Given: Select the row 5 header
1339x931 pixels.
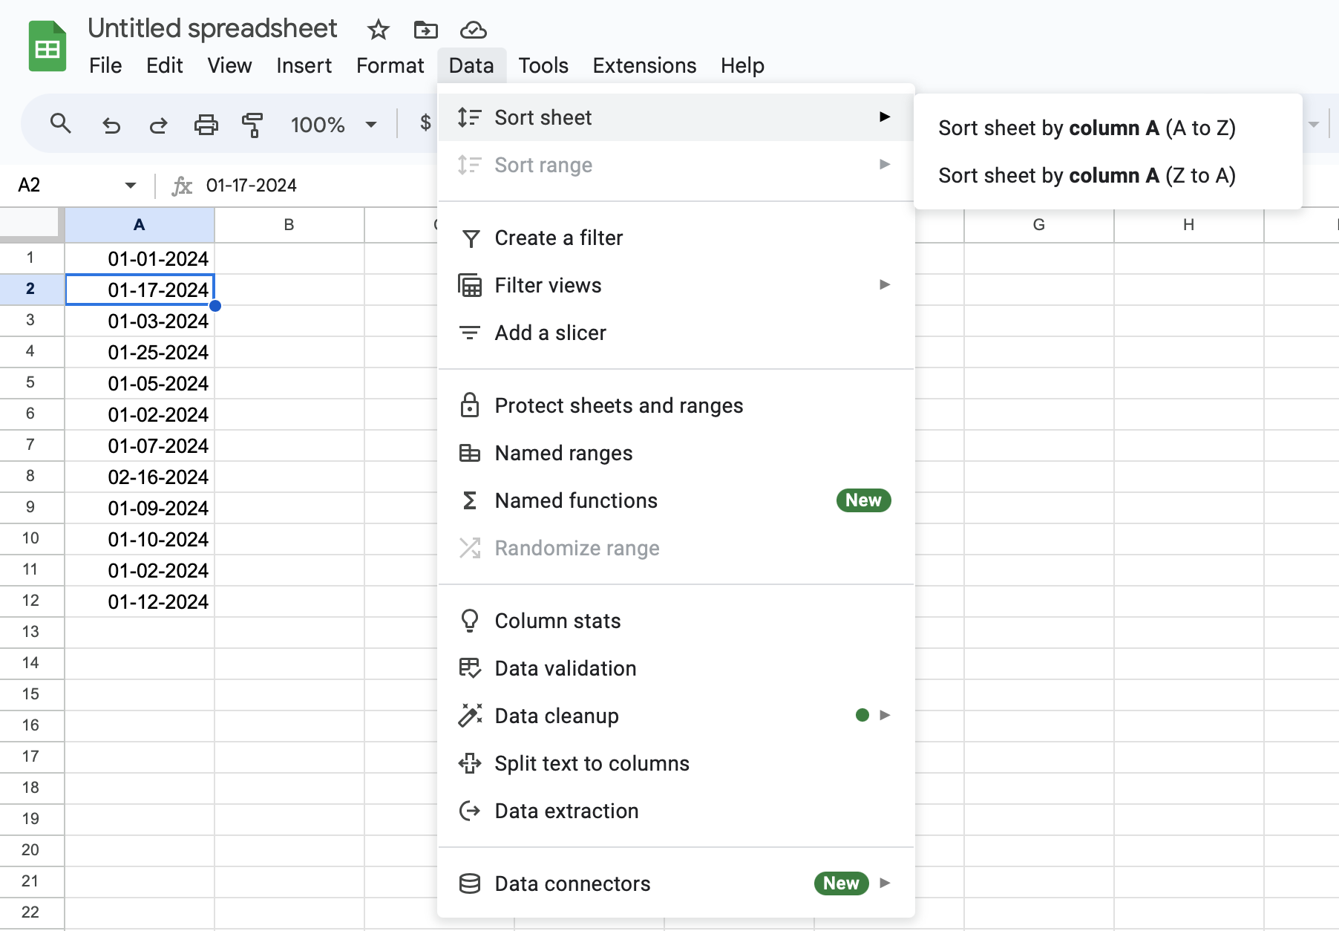Looking at the screenshot, I should click(31, 382).
